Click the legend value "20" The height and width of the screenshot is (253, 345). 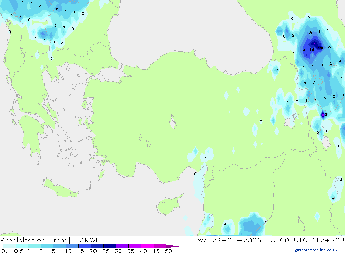click(93, 251)
